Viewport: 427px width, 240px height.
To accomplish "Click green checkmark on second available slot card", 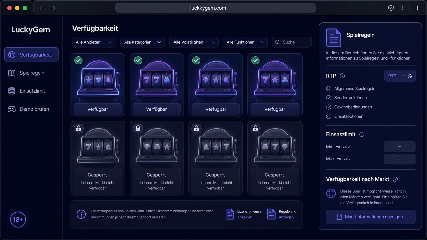I will [x=138, y=60].
